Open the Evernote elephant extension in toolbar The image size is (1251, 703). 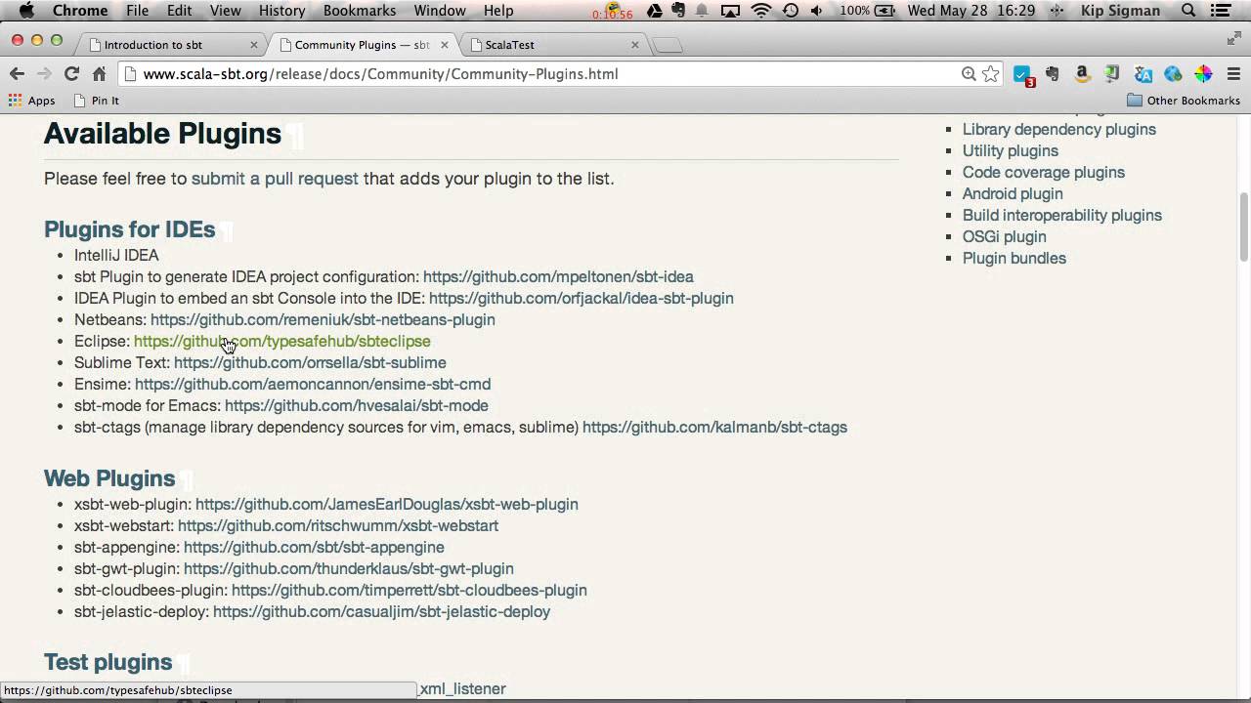(x=1053, y=74)
